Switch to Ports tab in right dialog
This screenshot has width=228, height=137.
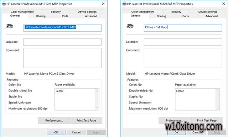click(x=185, y=16)
